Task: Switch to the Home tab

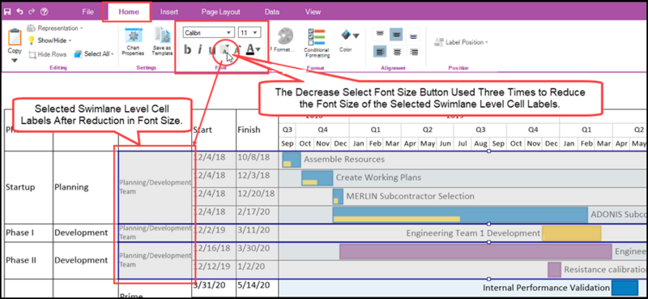Action: [129, 12]
